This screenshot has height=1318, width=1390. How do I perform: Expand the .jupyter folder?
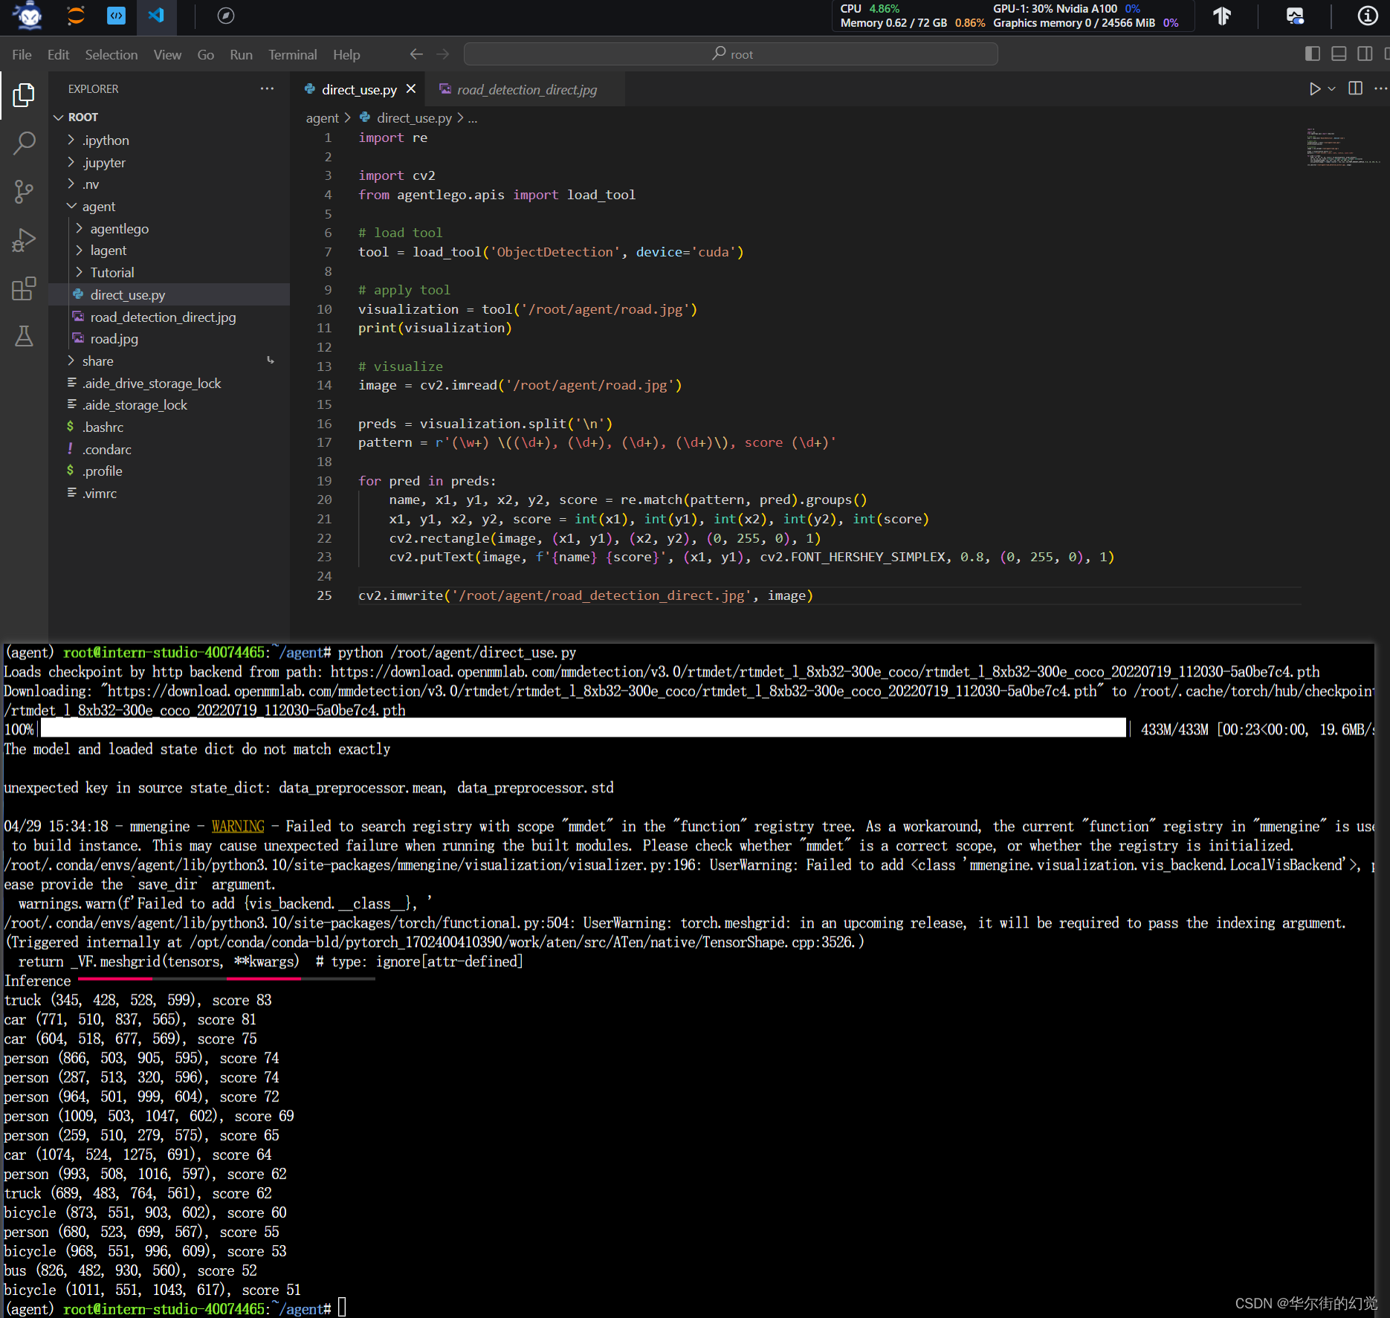pos(169,162)
